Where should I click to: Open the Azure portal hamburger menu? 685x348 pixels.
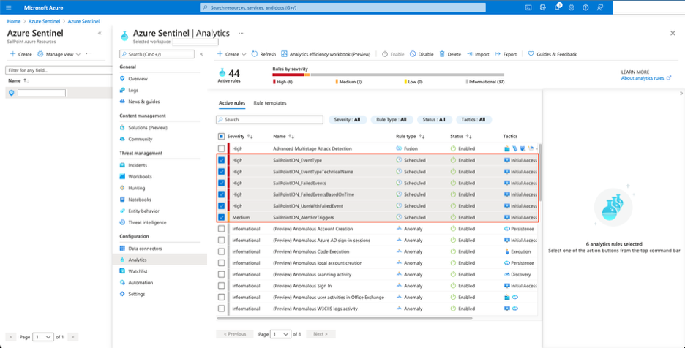pyautogui.click(x=9, y=7)
